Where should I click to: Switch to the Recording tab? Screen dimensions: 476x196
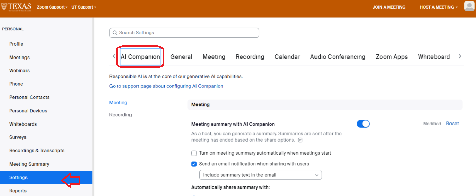[x=250, y=57]
